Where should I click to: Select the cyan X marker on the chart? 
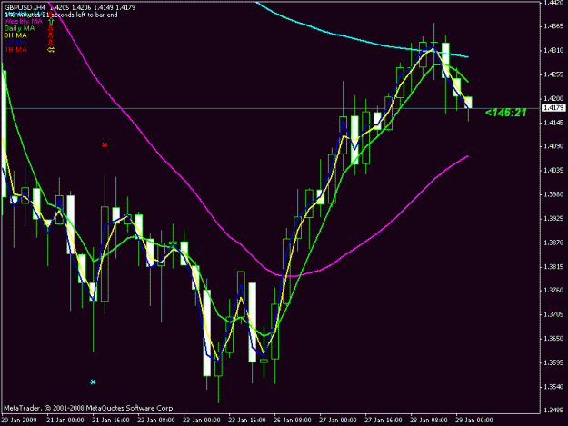(93, 381)
